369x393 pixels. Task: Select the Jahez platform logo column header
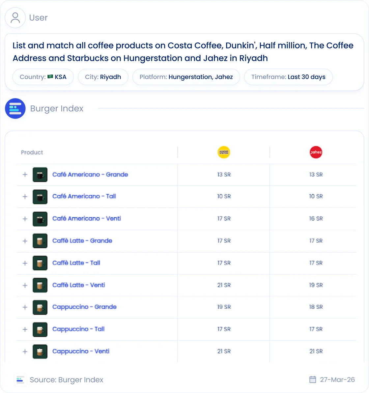316,152
